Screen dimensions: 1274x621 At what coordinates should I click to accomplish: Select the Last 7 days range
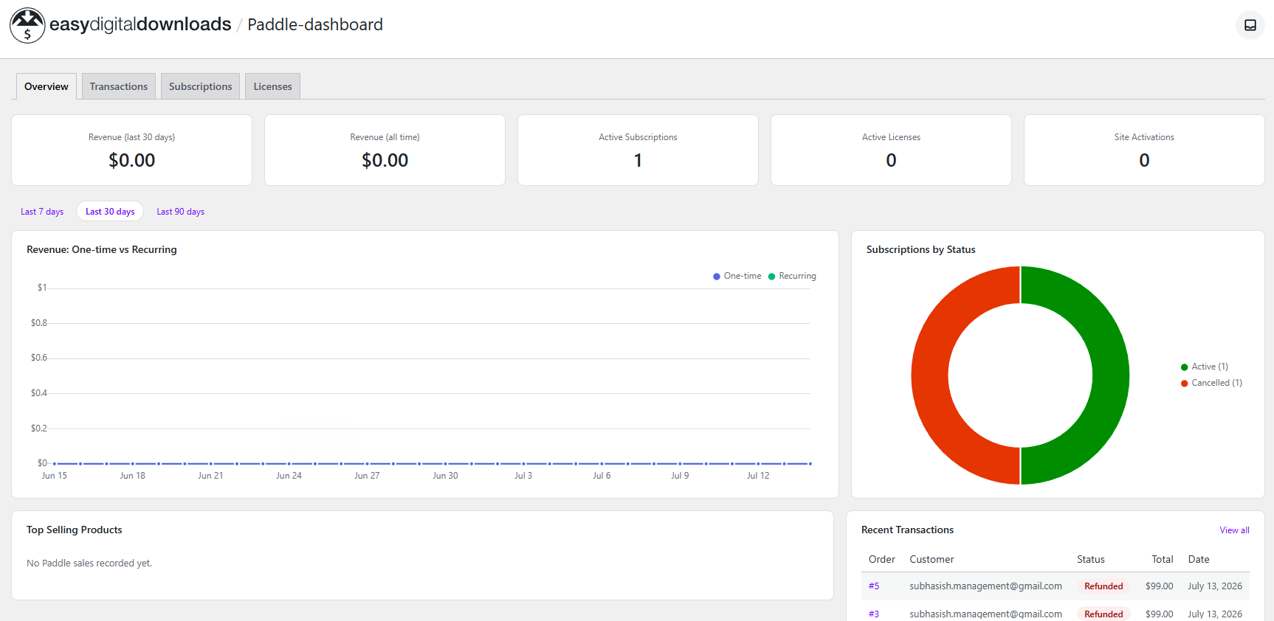[42, 212]
